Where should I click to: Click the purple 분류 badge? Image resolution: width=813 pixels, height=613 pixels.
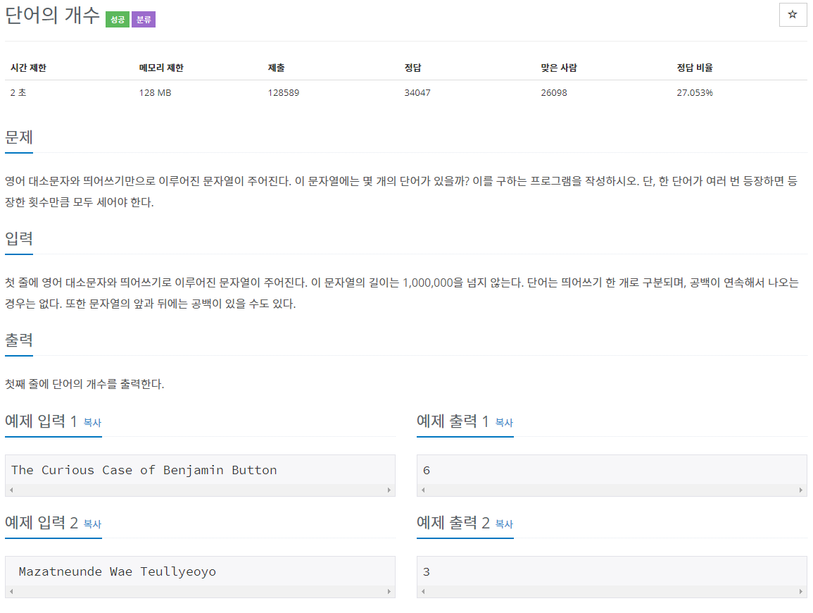tap(144, 20)
